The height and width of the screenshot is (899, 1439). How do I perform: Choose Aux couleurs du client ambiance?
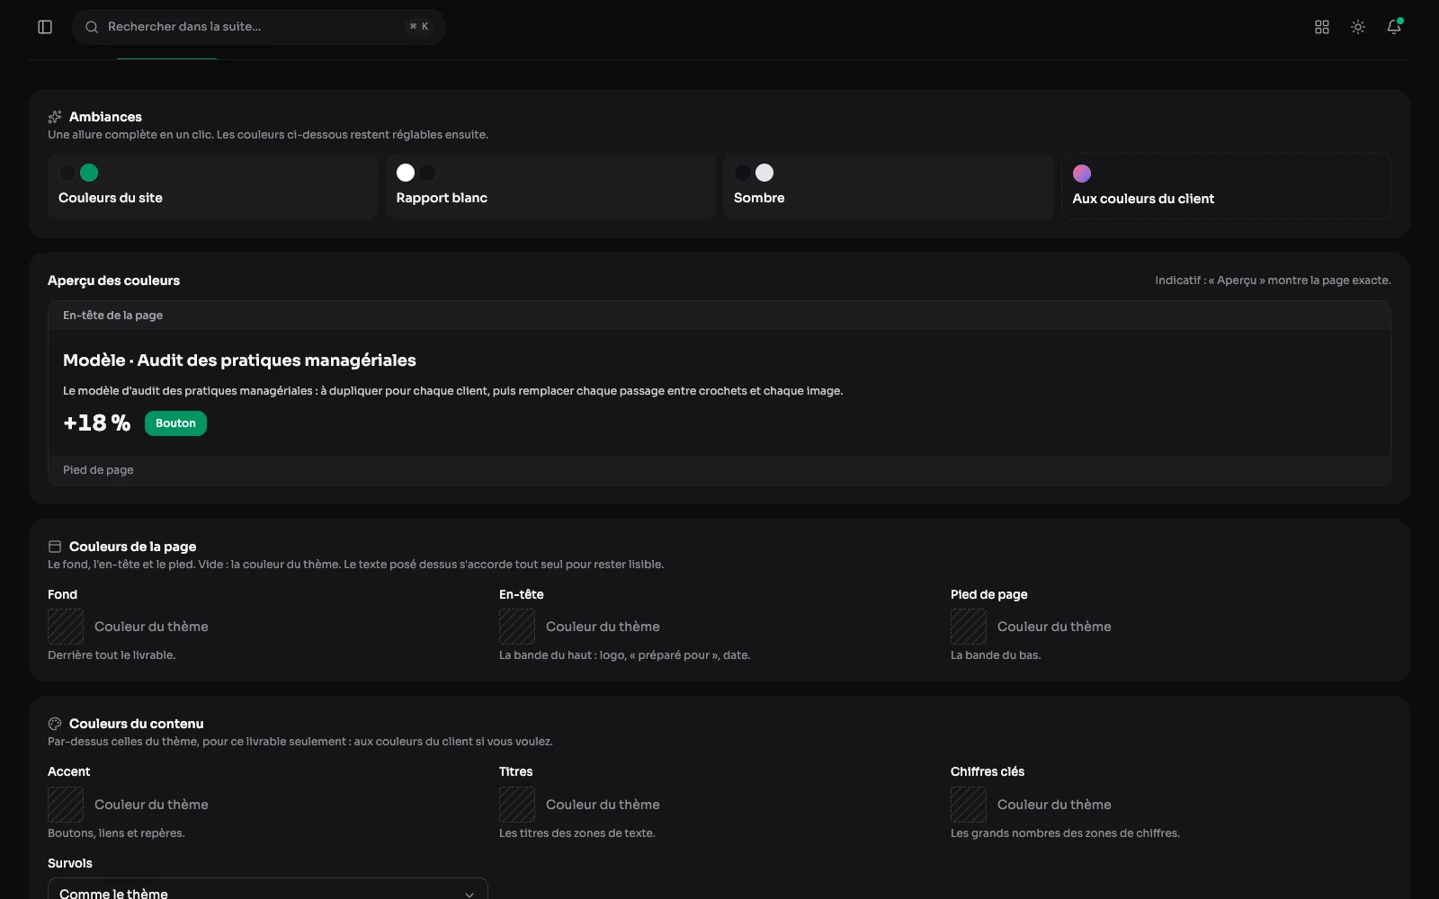coord(1226,186)
